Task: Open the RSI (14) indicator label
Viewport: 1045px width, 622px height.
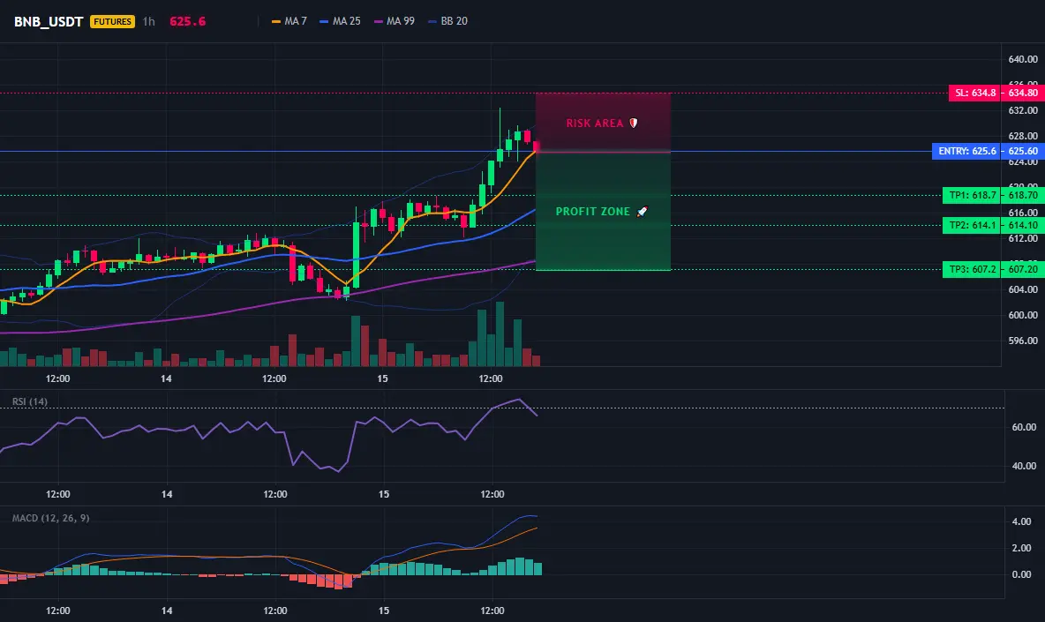Action: point(30,401)
